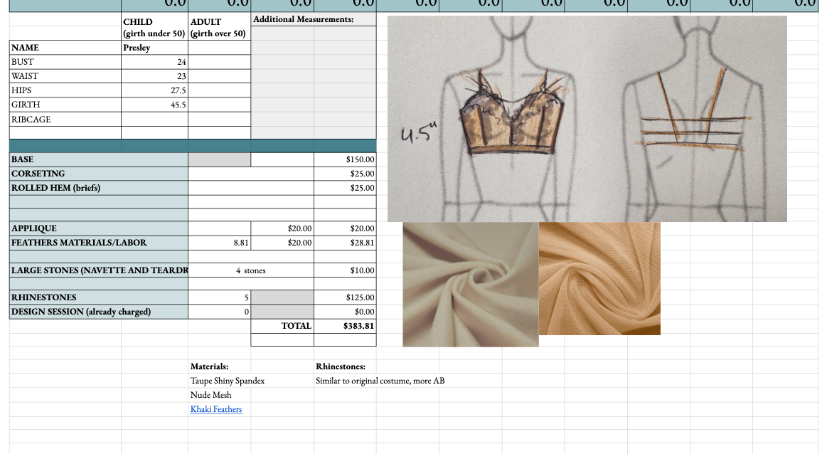This screenshot has height=454, width=822.
Task: Select the HIPS value 27.5 cell
Action: [154, 90]
